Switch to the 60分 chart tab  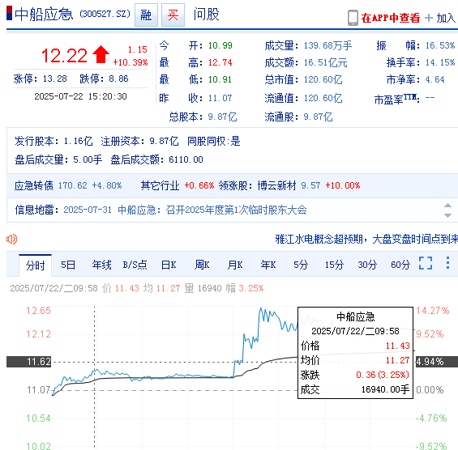tap(400, 265)
